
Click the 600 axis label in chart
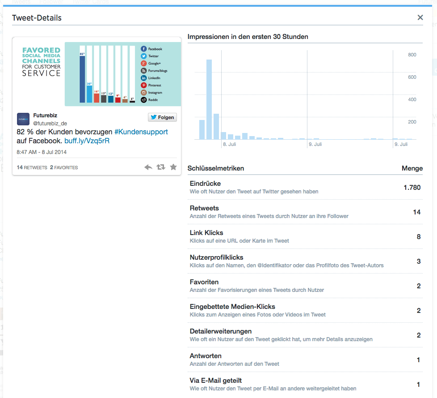click(x=412, y=77)
